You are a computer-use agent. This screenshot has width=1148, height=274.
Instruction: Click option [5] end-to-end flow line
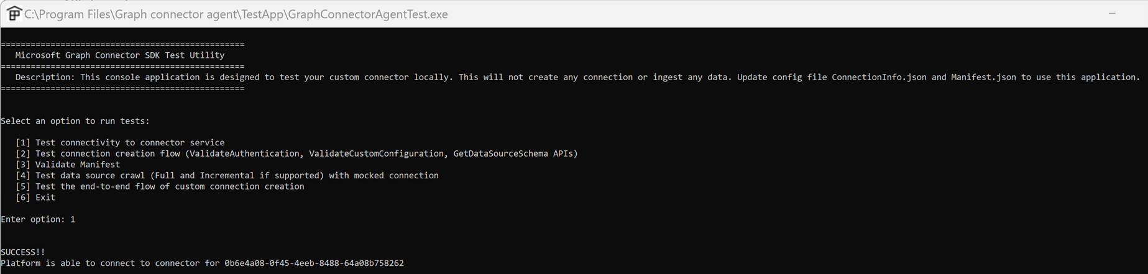click(x=160, y=186)
